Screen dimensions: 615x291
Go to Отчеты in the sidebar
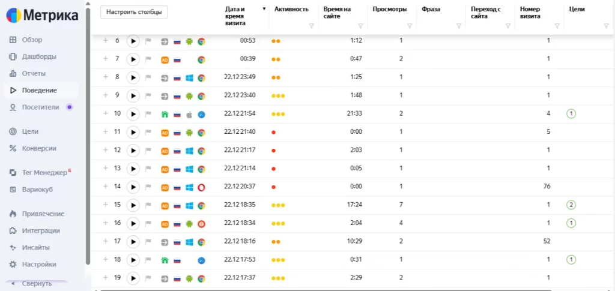[x=34, y=73]
